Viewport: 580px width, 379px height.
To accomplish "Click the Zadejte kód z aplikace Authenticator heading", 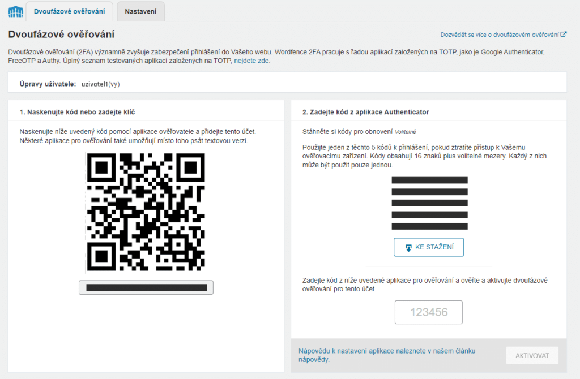I will point(365,112).
